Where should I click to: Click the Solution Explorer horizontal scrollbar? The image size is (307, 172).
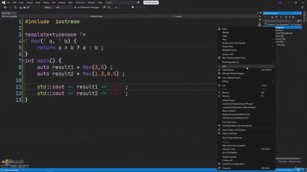(x=287, y=159)
